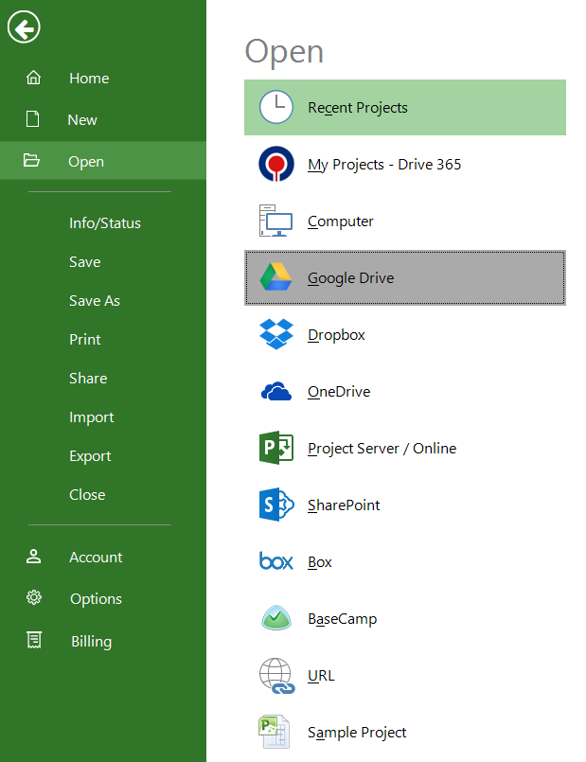The image size is (586, 762).
Task: Click the BaseCamp mountain icon
Action: pos(276,618)
